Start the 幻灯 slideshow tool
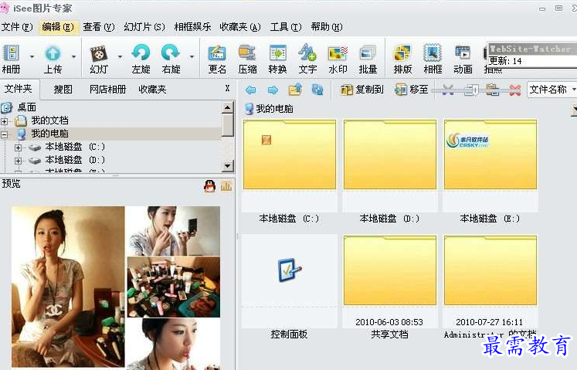Screen dimensions: 577x370 coord(99,59)
